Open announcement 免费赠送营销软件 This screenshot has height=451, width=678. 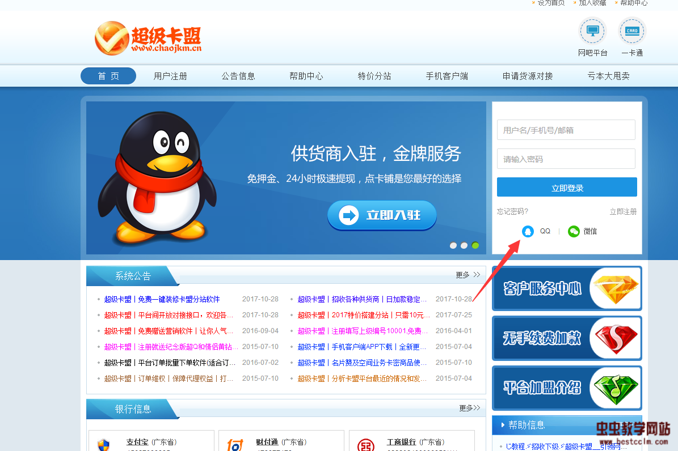tap(169, 331)
